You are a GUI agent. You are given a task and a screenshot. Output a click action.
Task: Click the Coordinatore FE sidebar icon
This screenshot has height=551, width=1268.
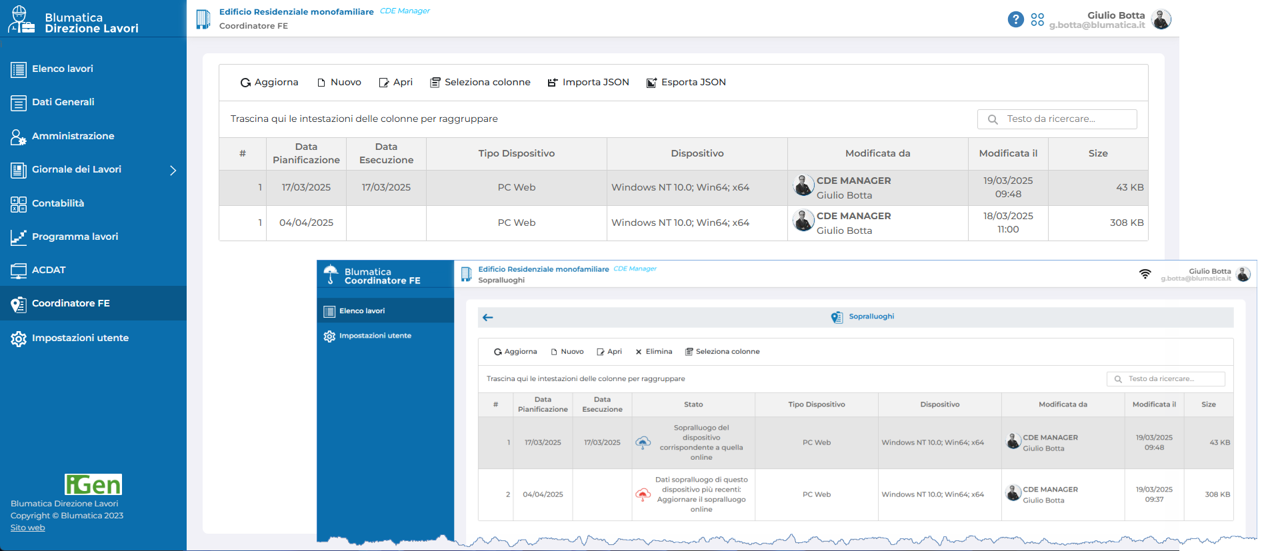tap(19, 304)
